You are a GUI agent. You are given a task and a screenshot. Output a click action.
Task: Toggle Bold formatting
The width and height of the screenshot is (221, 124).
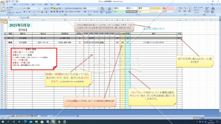(x=24, y=12)
